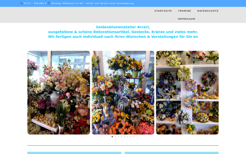The image size is (246, 154).
Task: Click the heading Seidenblumenatelier Arceri
Action: [123, 27]
